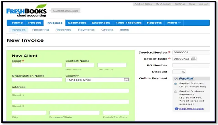Image resolution: width=218 pixels, height=125 pixels.
Task: Click the New Client heading text
Action: 25,56
